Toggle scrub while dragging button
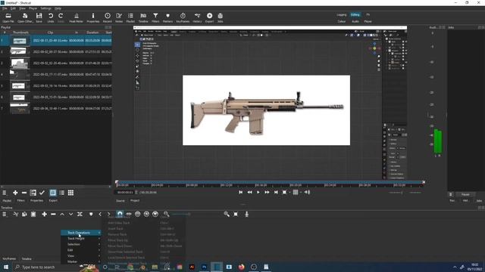 (129, 214)
